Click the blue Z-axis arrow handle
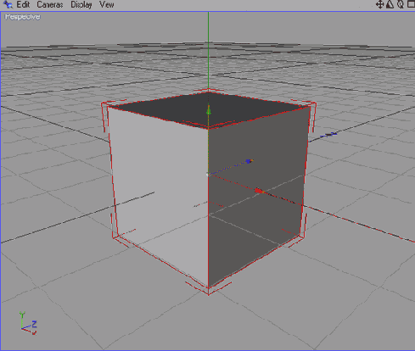Image resolution: width=415 pixels, height=351 pixels. point(250,161)
